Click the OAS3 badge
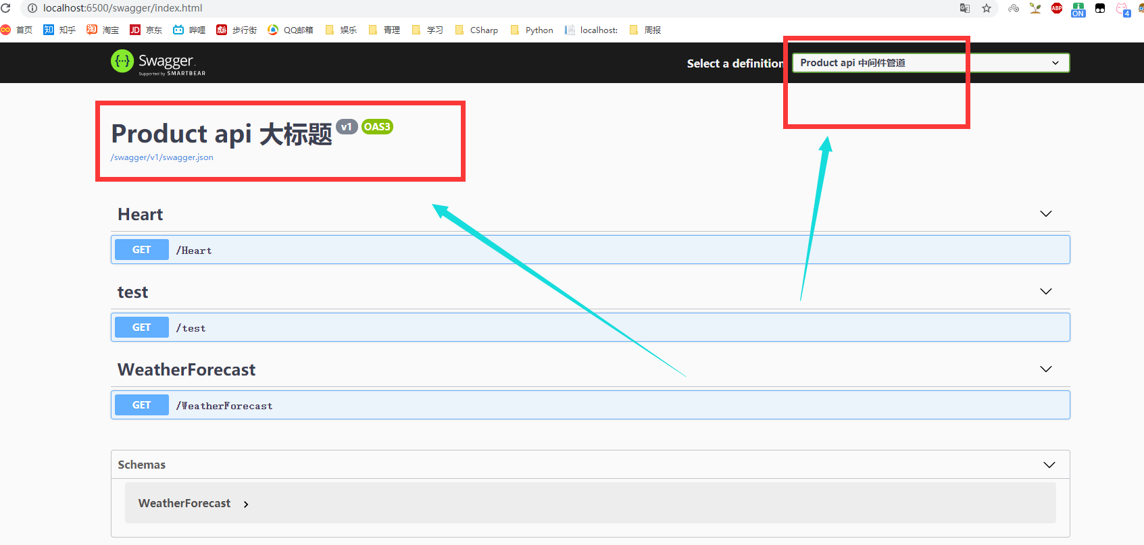This screenshot has width=1144, height=545. click(x=377, y=127)
